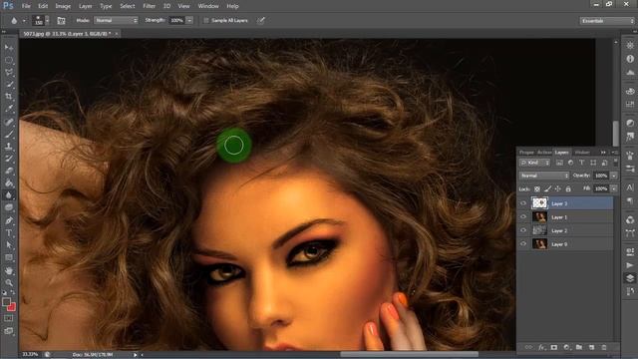The image size is (638, 359).
Task: Select the Healing Brush tool
Action: [9, 122]
